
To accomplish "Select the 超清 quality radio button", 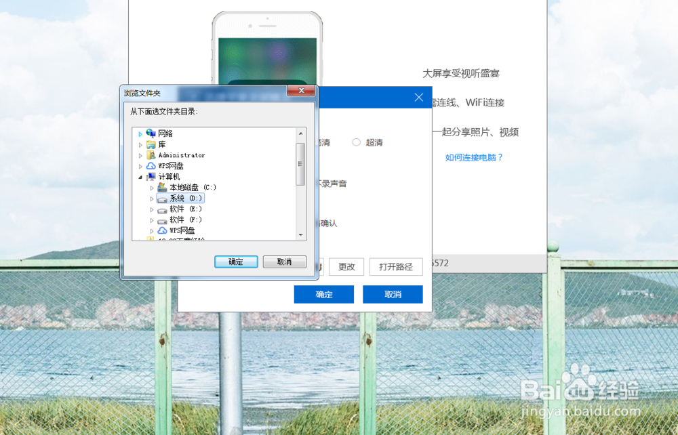I will [x=357, y=142].
